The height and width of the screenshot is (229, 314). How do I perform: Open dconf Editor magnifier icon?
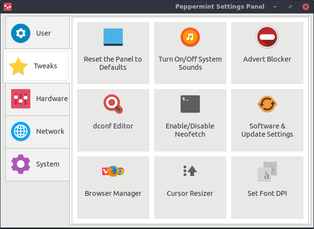[x=113, y=104]
